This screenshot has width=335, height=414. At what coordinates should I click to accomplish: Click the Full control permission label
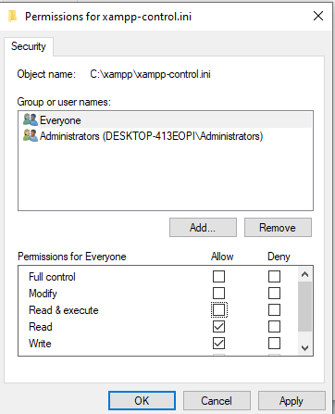(x=52, y=277)
